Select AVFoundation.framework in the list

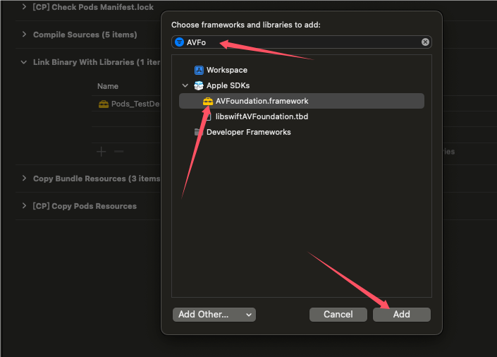coord(302,101)
